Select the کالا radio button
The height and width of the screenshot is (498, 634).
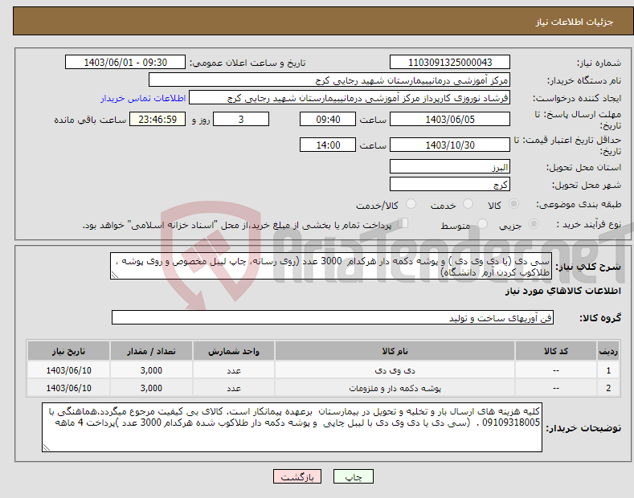click(514, 204)
